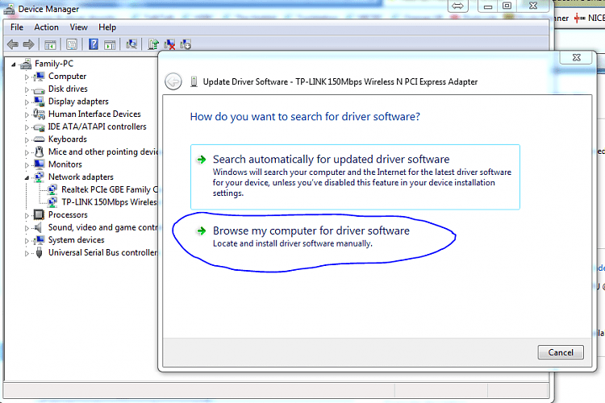This screenshot has width=605, height=403.
Task: Expand the Keyboards node
Action: 27,140
